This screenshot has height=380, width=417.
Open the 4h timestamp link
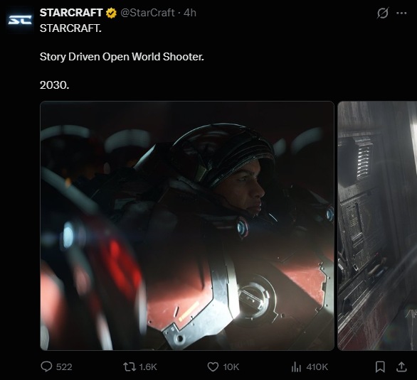tap(190, 13)
